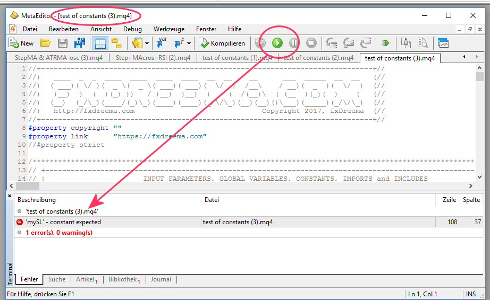Open a file using the folder icon

click(46, 43)
